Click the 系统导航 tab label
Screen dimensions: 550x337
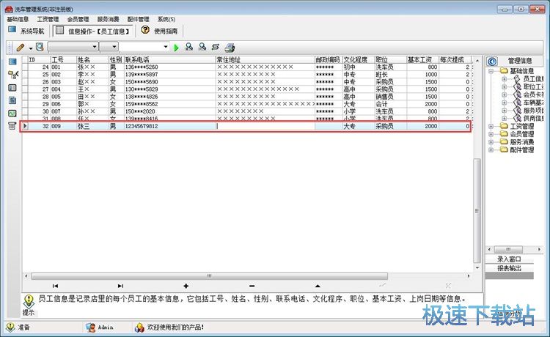pos(32,32)
